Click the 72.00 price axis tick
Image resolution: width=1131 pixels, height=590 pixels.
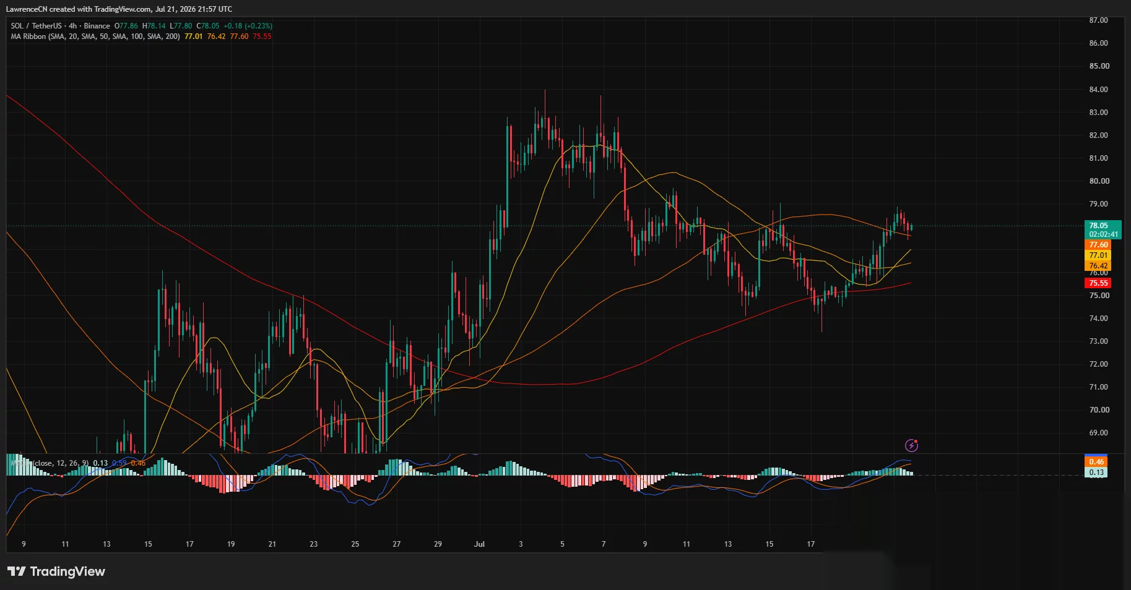[1099, 364]
